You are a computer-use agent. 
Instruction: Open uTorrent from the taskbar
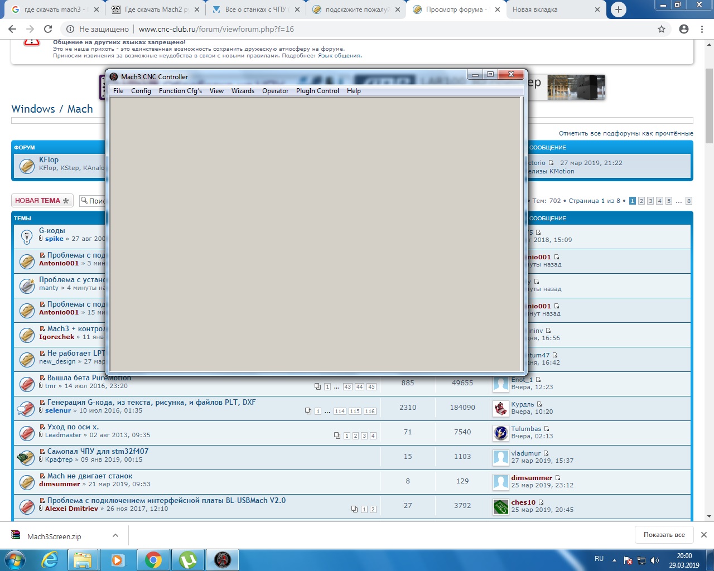tap(188, 560)
